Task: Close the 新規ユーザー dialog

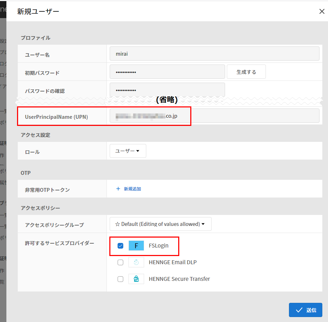Action: click(x=322, y=11)
